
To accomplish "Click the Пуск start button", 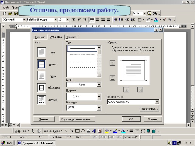I will click(7, 143).
